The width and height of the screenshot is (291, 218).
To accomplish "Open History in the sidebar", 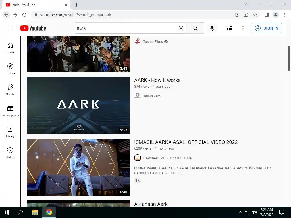I will tap(10, 153).
